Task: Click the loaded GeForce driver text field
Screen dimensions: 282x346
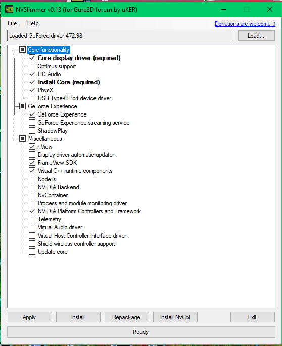Action: pos(121,36)
